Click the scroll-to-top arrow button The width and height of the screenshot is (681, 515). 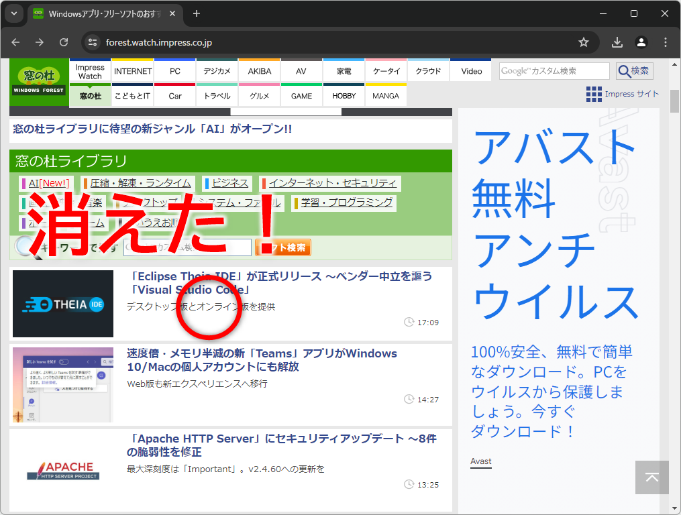click(651, 477)
